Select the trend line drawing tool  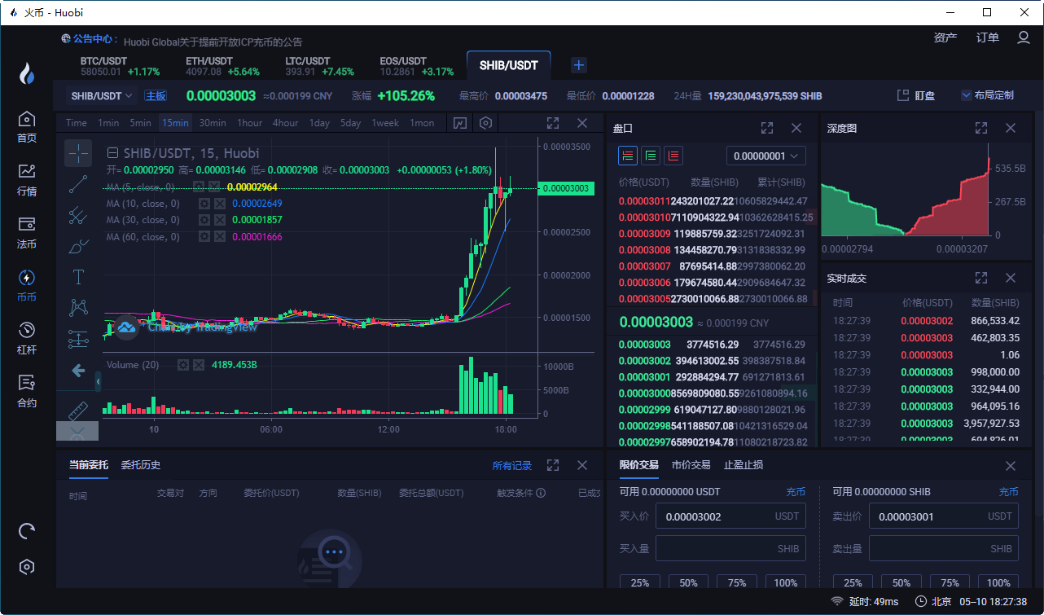78,184
